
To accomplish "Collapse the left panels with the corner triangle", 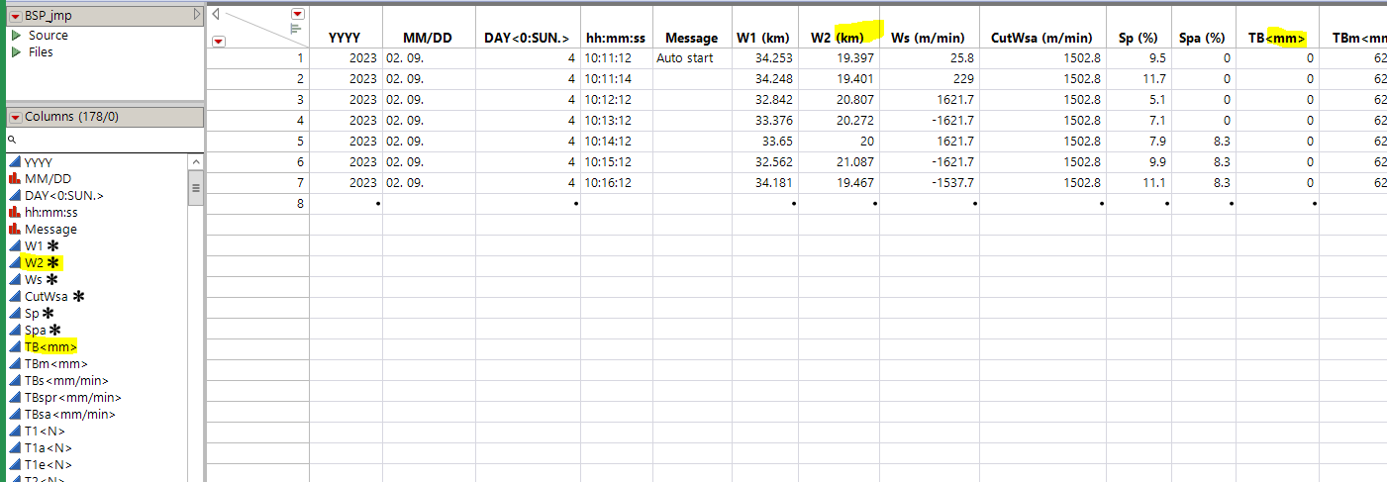I will click(217, 14).
